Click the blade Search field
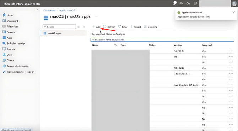This screenshot has height=131, width=238. [59, 27]
